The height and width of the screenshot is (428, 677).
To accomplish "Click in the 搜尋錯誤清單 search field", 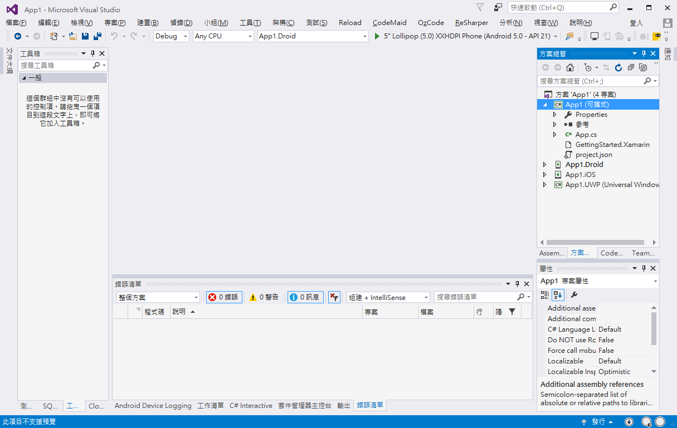I will pos(483,297).
